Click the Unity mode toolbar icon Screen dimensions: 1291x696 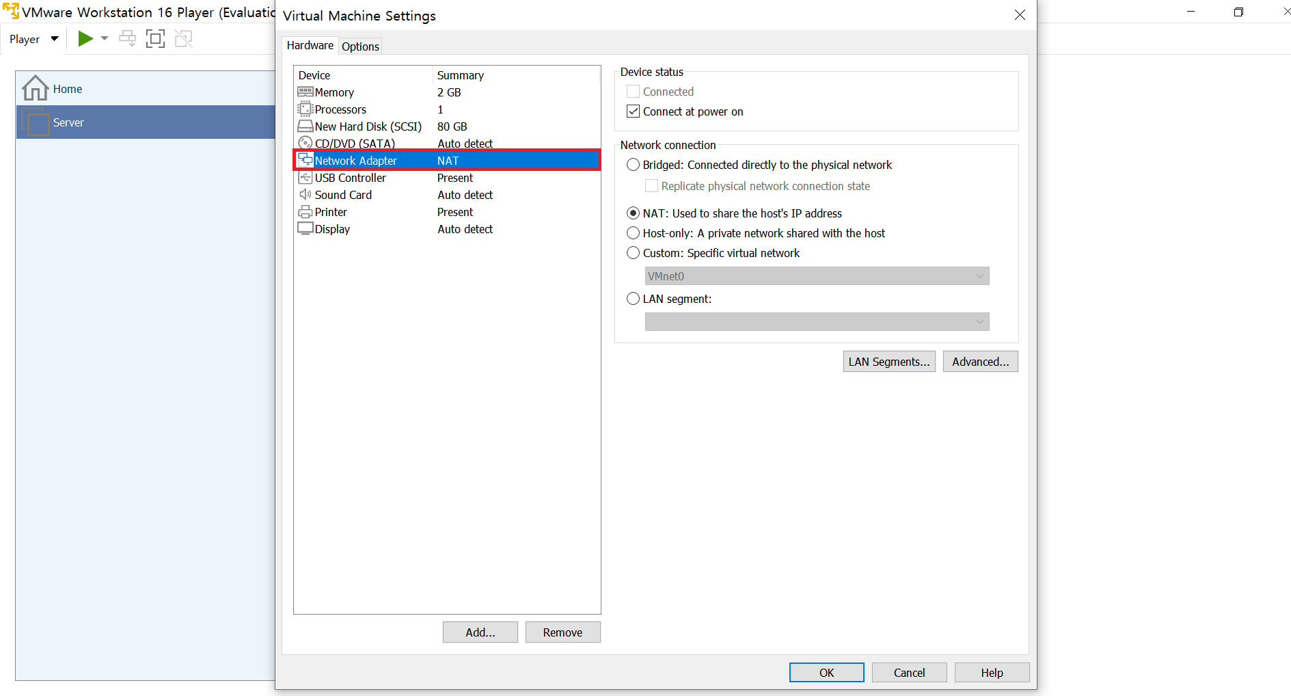click(184, 39)
